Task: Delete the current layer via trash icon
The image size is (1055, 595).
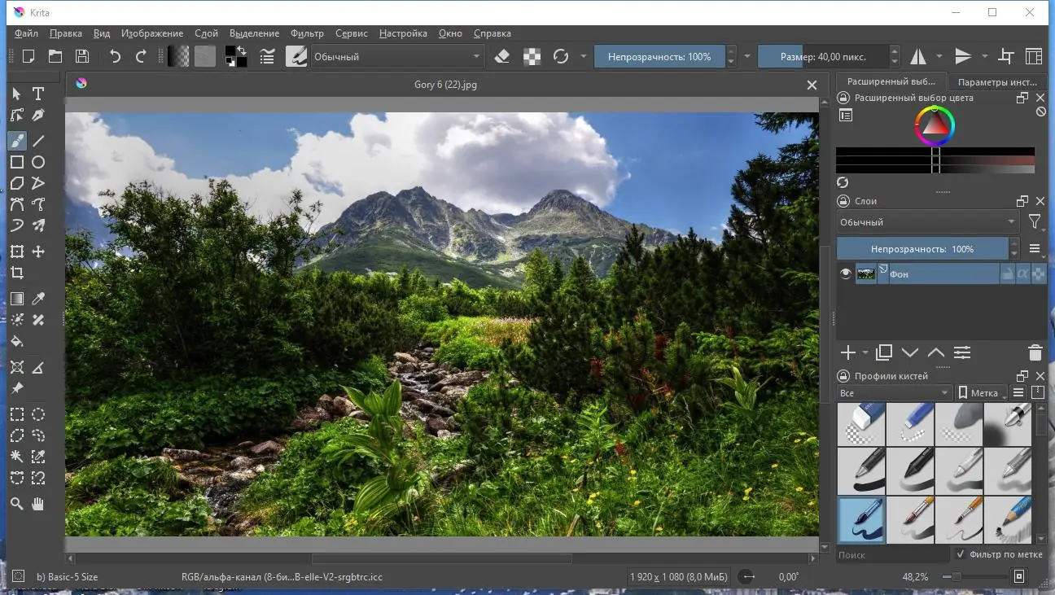Action: coord(1035,352)
